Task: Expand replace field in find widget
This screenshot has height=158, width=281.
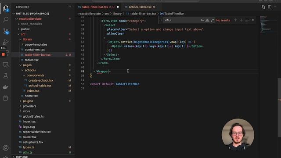Action: coord(161,20)
